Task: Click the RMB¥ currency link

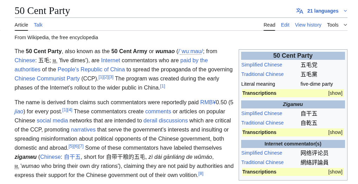Action: tap(208, 102)
